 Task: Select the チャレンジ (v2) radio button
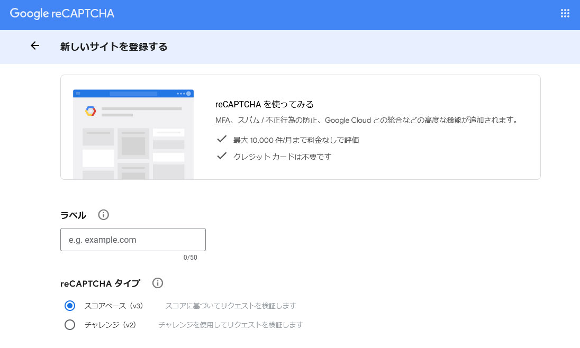coord(69,325)
